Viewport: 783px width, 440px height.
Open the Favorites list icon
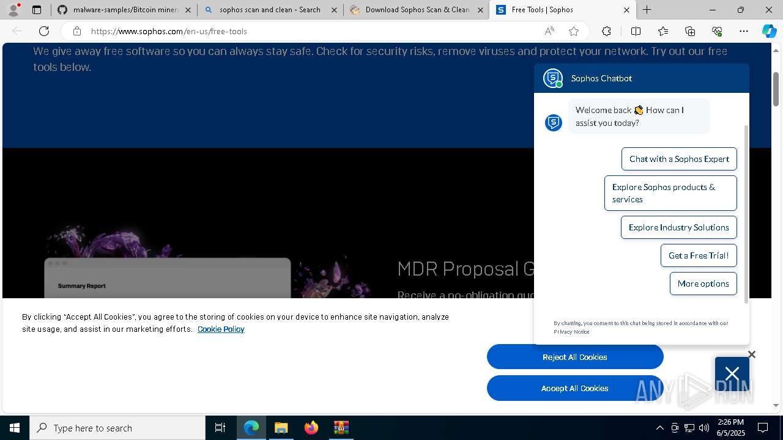pyautogui.click(x=663, y=31)
